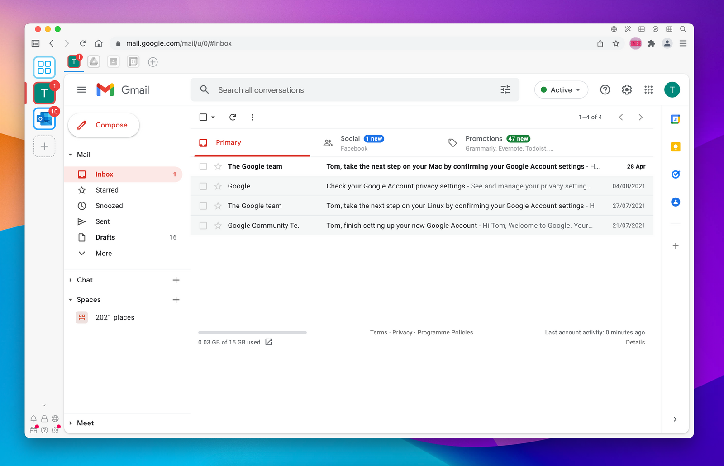This screenshot has height=466, width=724.
Task: Refresh the inbox message list
Action: coord(233,117)
